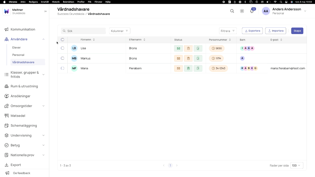Collapse the Användare section chevron
Screen dimensions: 315x177
pos(43,39)
